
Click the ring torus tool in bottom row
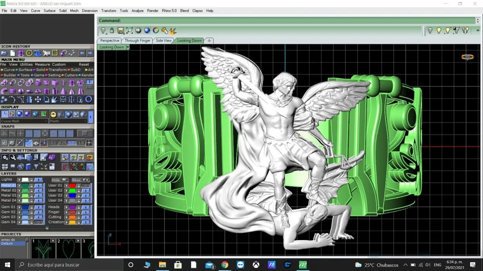[89, 99]
